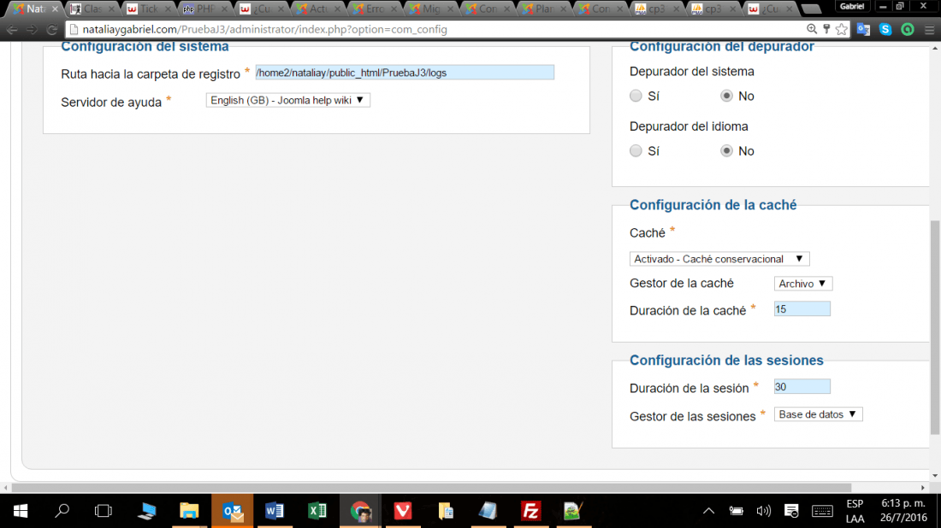Screen dimensions: 941x528
Task: Open the touch keyboard tray icon
Action: (822, 511)
